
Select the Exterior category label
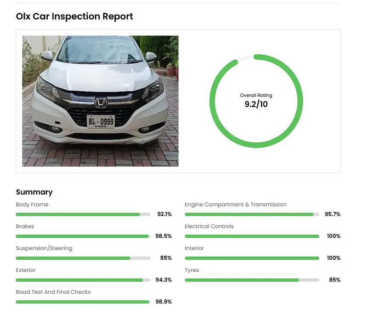coord(26,270)
